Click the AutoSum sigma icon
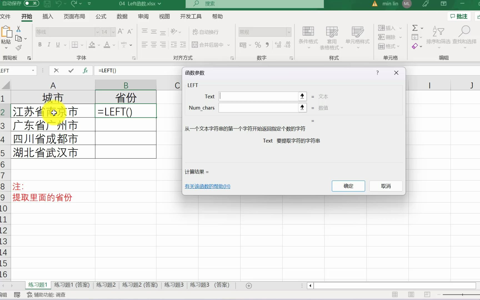 [x=415, y=28]
